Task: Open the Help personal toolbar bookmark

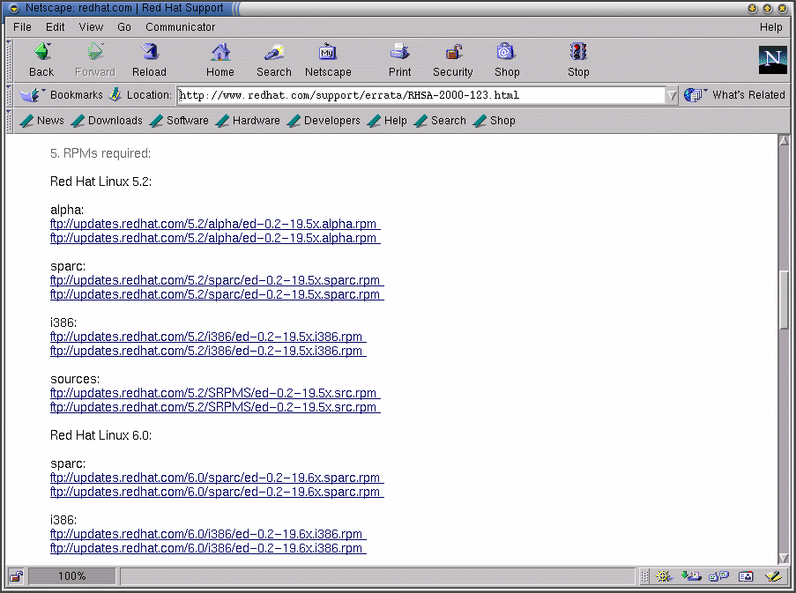Action: point(387,121)
